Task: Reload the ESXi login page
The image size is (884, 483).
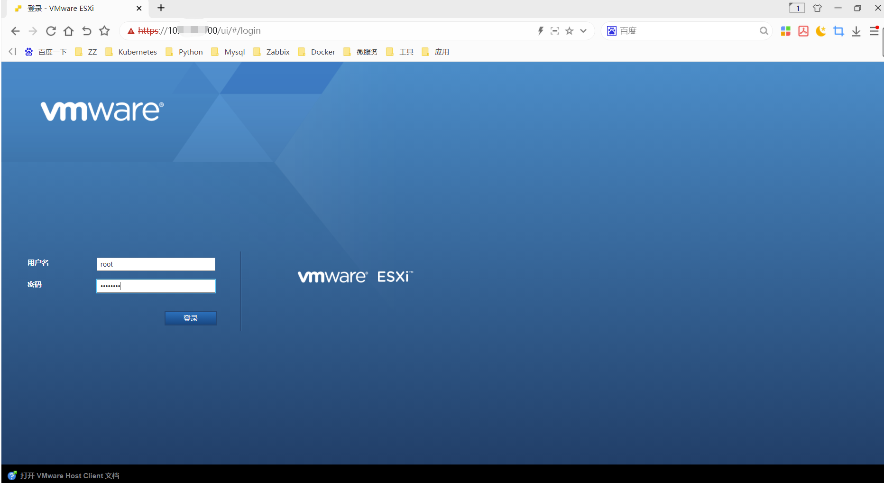Action: tap(51, 31)
